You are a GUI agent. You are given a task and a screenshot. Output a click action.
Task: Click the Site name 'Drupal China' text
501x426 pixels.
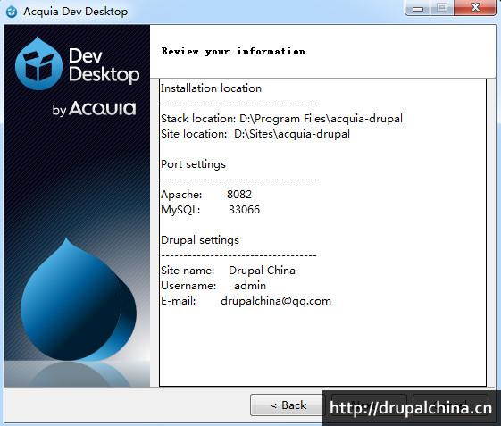(x=262, y=271)
